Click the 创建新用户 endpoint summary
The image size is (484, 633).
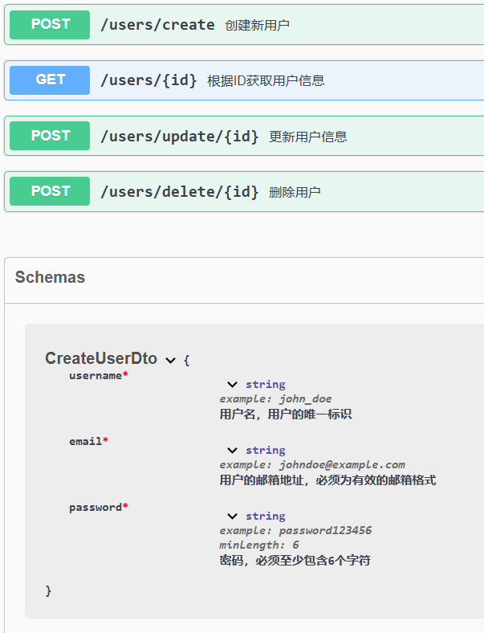pos(257,26)
